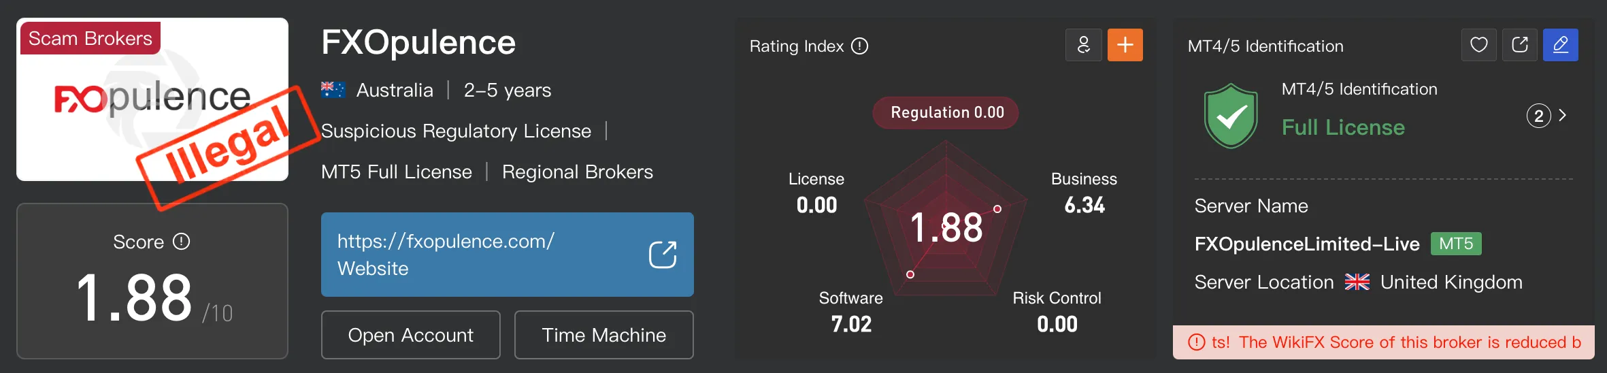This screenshot has width=1607, height=373.
Task: Open the fxopulence.com website link
Action: tap(508, 255)
